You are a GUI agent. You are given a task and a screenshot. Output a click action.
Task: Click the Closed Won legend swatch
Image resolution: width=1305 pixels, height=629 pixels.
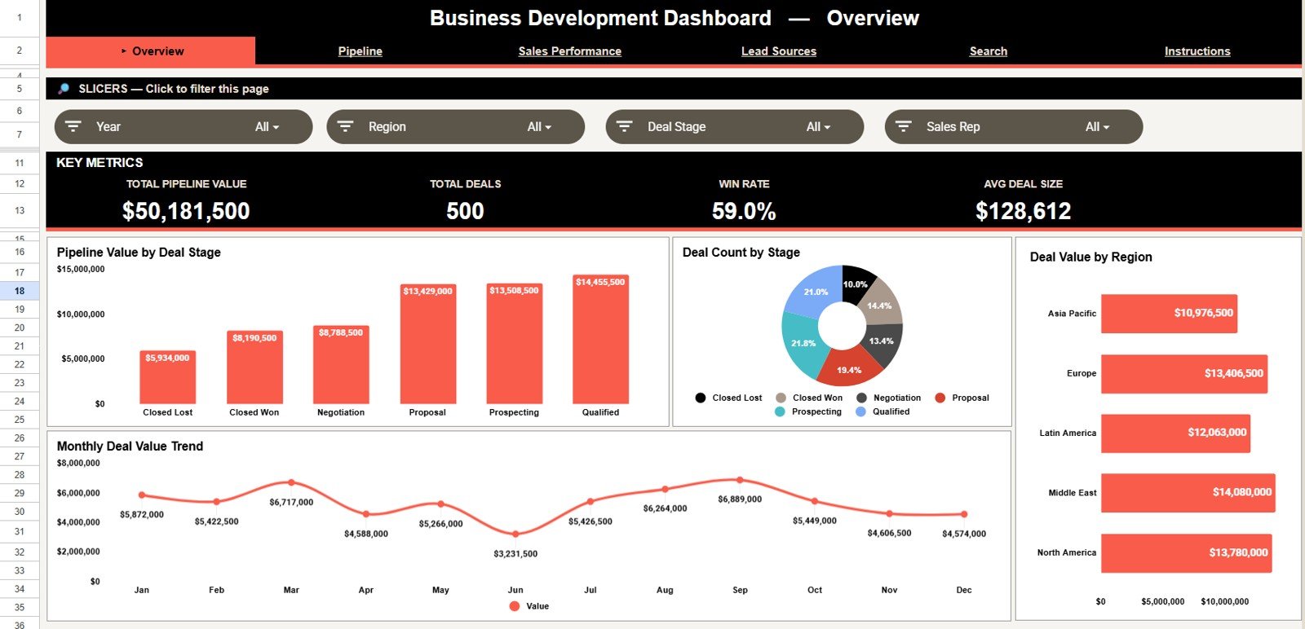click(x=781, y=398)
